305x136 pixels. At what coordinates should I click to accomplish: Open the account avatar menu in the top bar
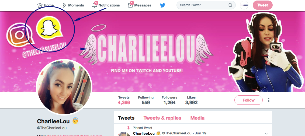tap(244, 5)
